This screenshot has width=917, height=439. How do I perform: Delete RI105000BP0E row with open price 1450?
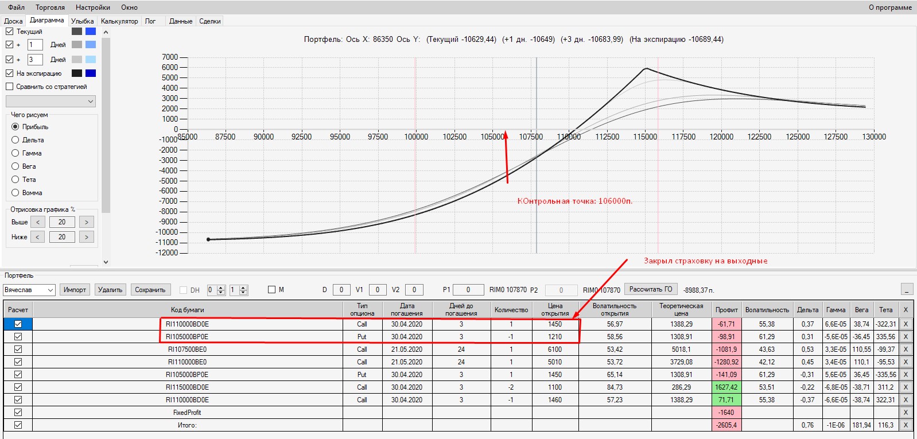(x=906, y=375)
